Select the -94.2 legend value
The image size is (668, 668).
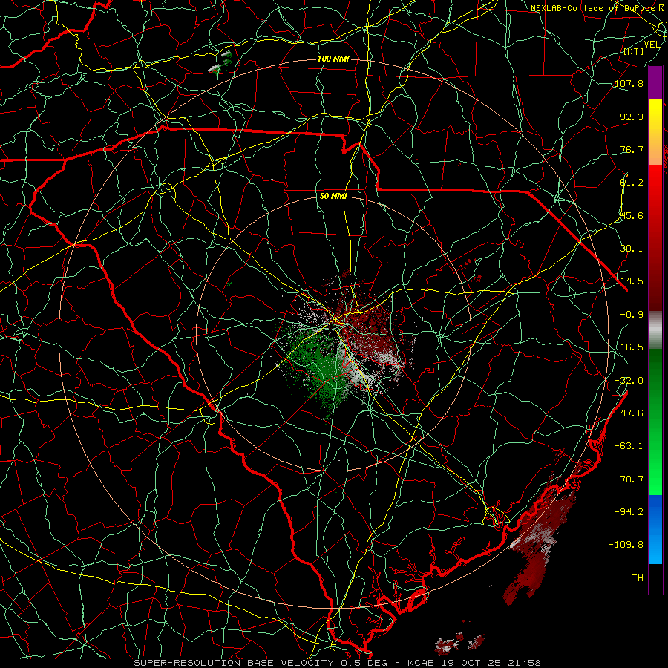coord(629,512)
